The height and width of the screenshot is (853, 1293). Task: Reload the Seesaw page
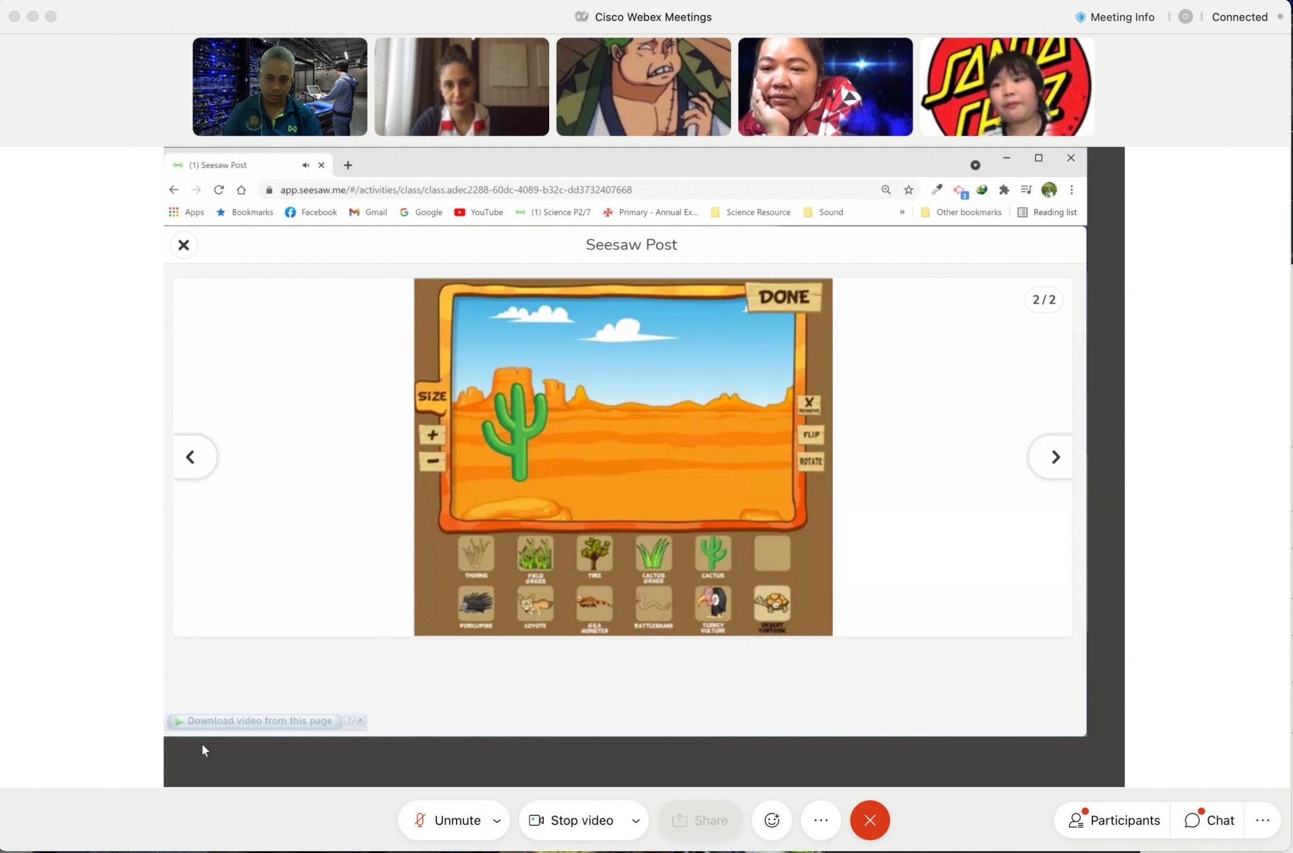point(218,190)
